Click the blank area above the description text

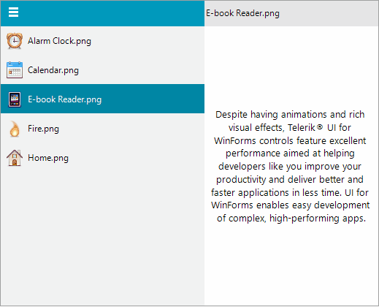coord(291,67)
